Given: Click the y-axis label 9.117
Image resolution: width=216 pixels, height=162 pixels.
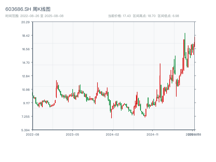Looking at the screenshot, I should (26, 103).
